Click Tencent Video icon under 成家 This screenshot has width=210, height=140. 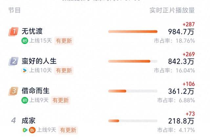(x=25, y=130)
